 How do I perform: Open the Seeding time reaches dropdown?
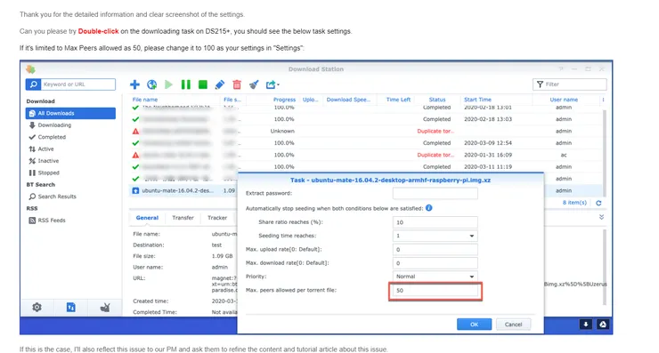click(435, 236)
